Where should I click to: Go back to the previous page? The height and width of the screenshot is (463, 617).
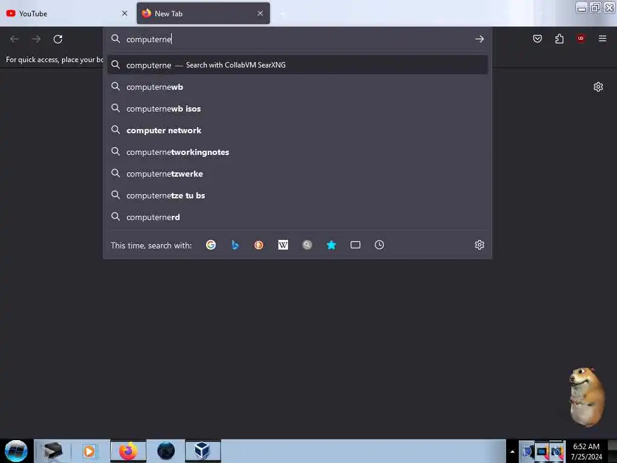click(14, 39)
